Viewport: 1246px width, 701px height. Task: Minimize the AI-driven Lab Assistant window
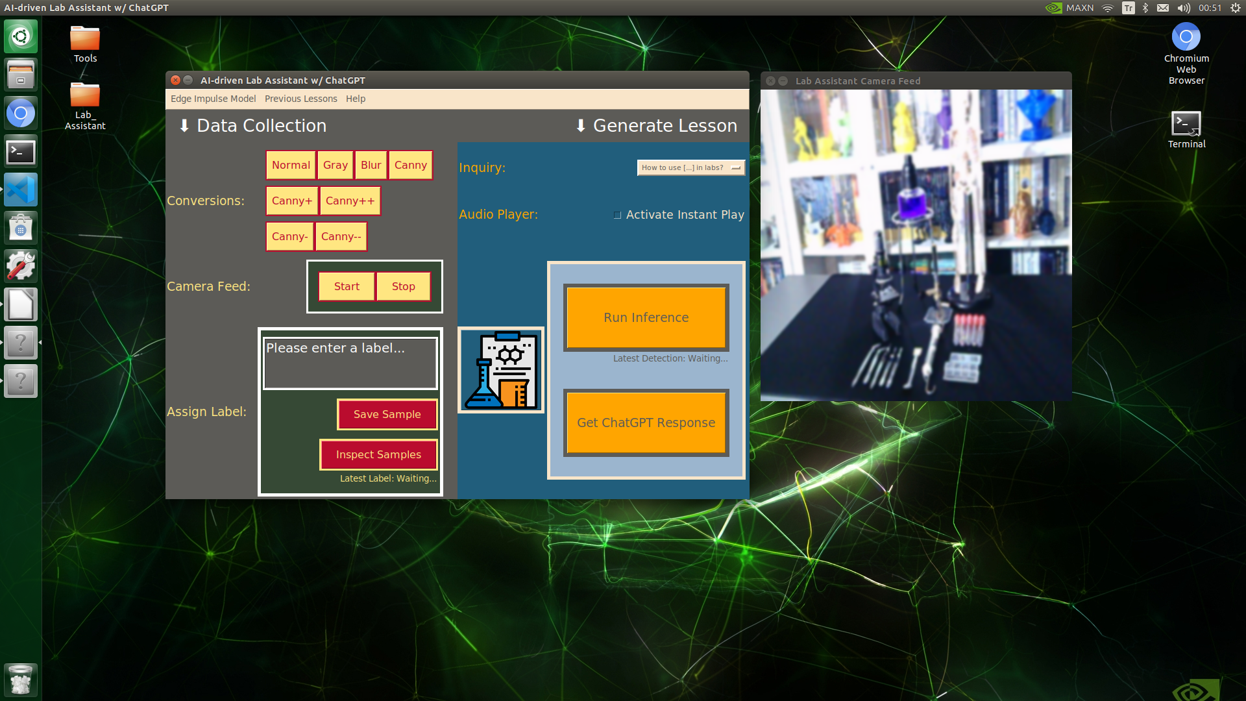coord(188,80)
